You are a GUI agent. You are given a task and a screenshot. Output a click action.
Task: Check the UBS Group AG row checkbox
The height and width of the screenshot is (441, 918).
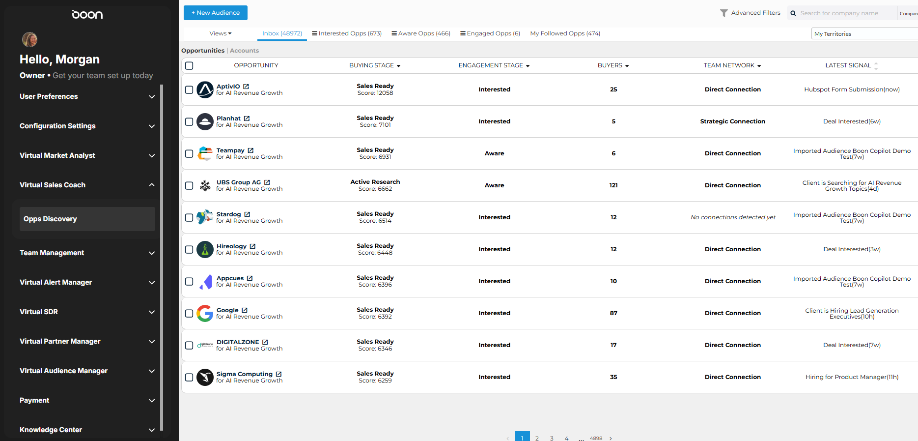pos(189,185)
